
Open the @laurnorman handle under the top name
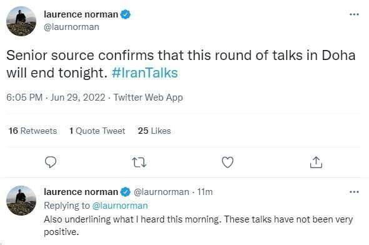(x=71, y=27)
